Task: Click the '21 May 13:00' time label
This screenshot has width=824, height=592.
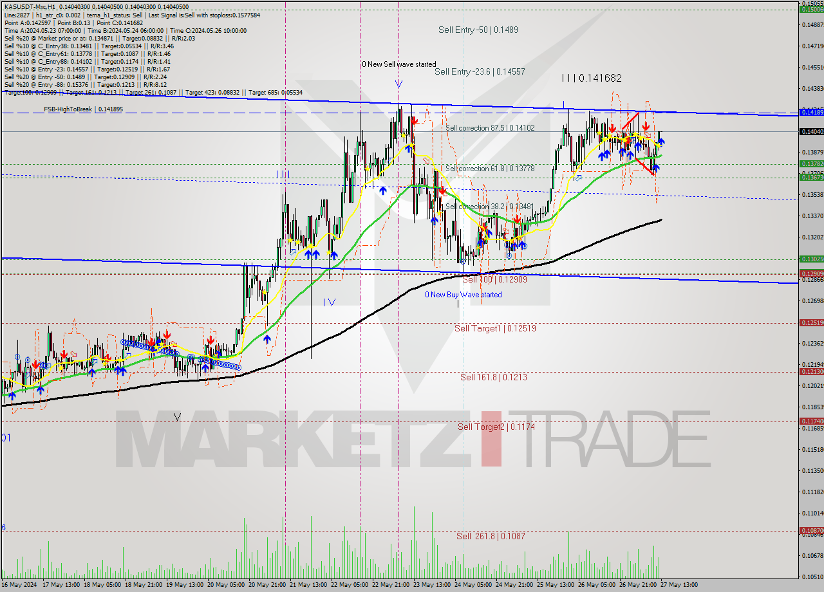Action: [308, 585]
